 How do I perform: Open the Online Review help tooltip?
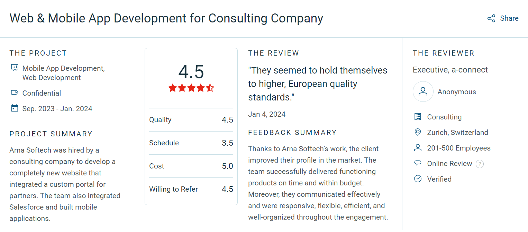click(x=480, y=164)
